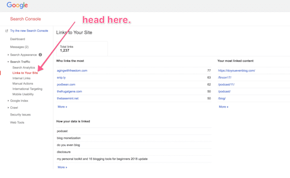Viewport: 290px width, 178px height.
Task: Click More under Your most linked content
Action: [x=224, y=107]
